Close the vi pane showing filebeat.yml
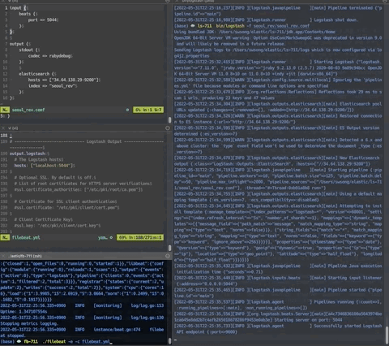The width and height of the screenshot is (389, 346). (x=3, y=128)
